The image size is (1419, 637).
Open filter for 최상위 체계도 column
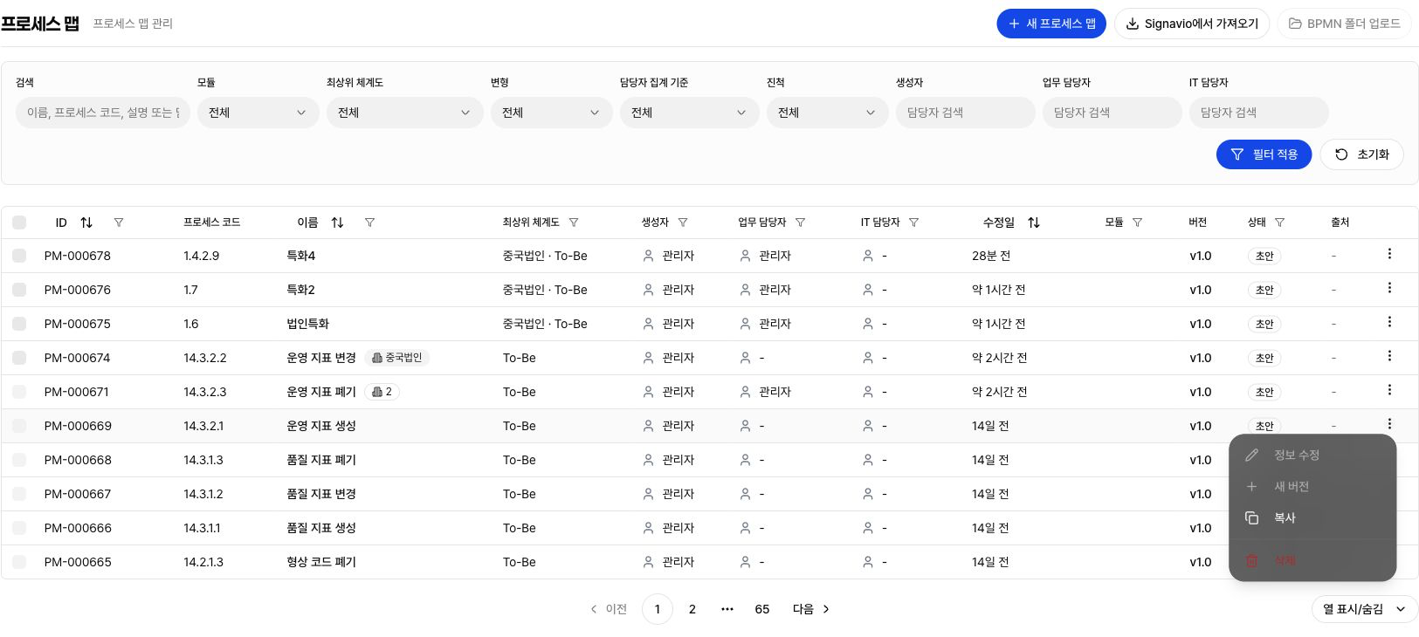point(574,223)
